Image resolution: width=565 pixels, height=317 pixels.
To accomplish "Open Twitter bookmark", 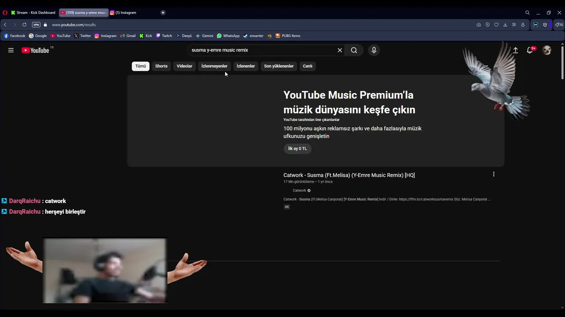I will pyautogui.click(x=83, y=36).
